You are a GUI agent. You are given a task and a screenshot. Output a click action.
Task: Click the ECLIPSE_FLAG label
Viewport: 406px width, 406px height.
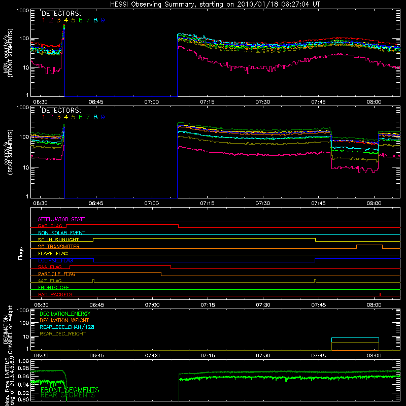coord(55,260)
